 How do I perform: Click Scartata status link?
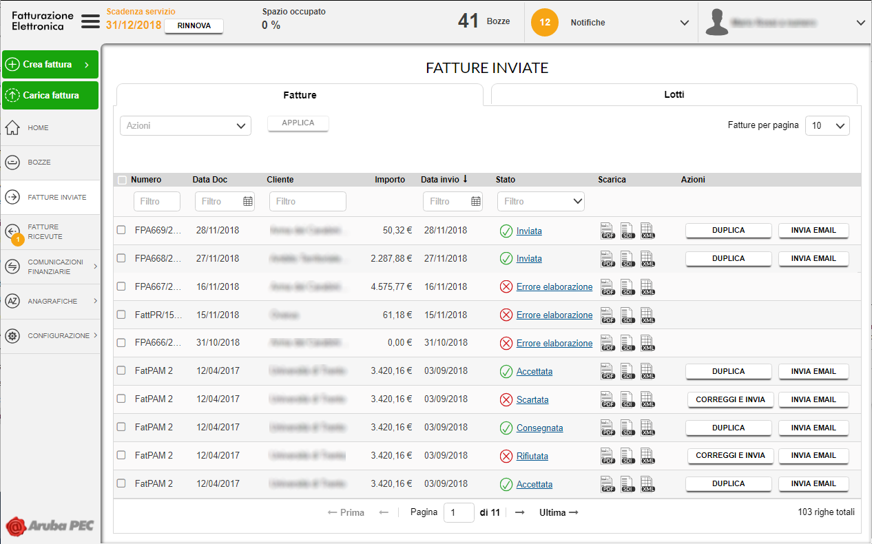click(x=532, y=400)
